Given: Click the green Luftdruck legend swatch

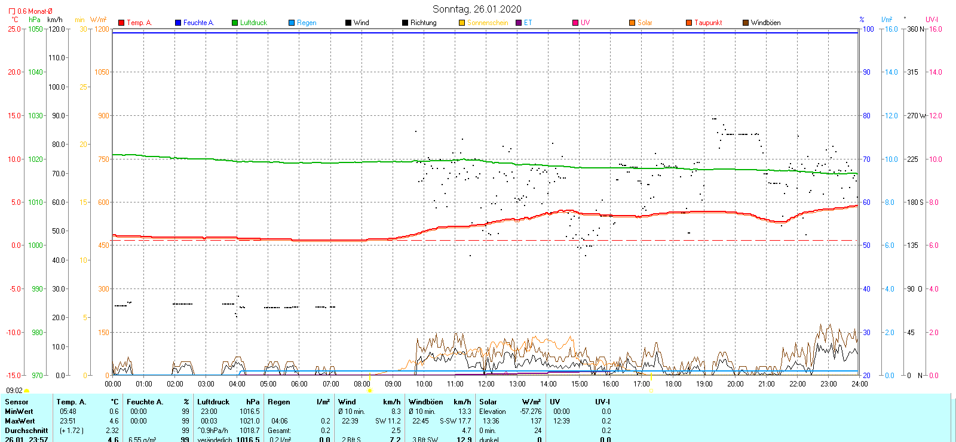Looking at the screenshot, I should pos(235,23).
